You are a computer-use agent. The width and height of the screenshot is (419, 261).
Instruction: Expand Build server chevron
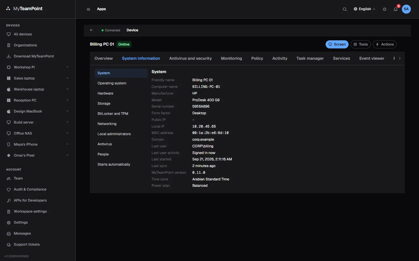pos(68,122)
